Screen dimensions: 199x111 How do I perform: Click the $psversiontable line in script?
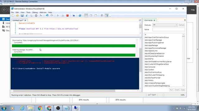click(27, 23)
